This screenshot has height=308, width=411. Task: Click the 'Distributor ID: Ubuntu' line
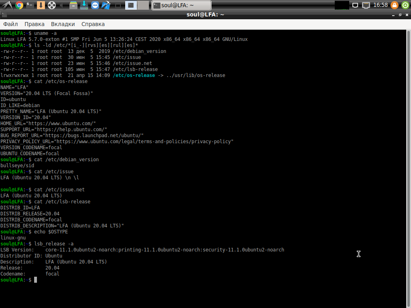point(31,256)
